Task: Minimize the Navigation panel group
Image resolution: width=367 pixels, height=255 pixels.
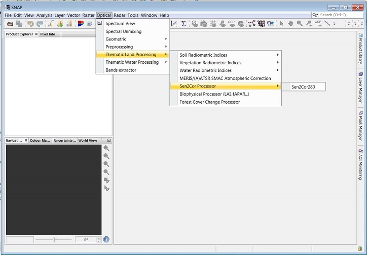Action: pyautogui.click(x=109, y=140)
